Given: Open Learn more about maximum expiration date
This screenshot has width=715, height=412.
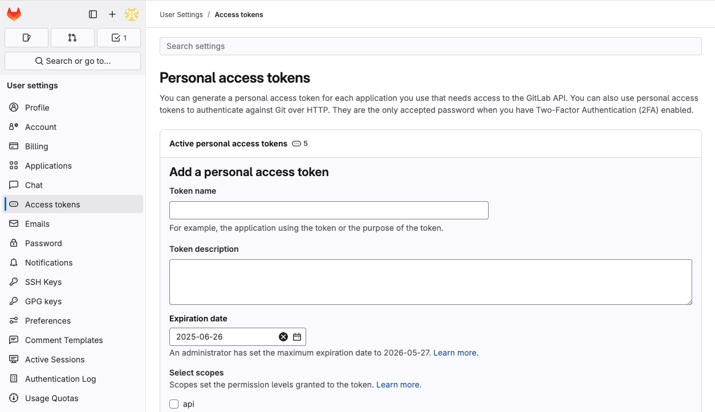Looking at the screenshot, I should point(454,353).
